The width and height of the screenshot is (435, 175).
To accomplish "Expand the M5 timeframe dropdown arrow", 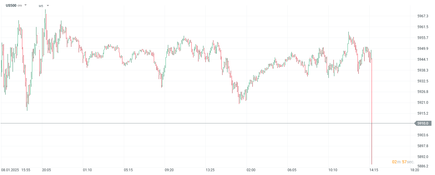I will tap(48, 6).
